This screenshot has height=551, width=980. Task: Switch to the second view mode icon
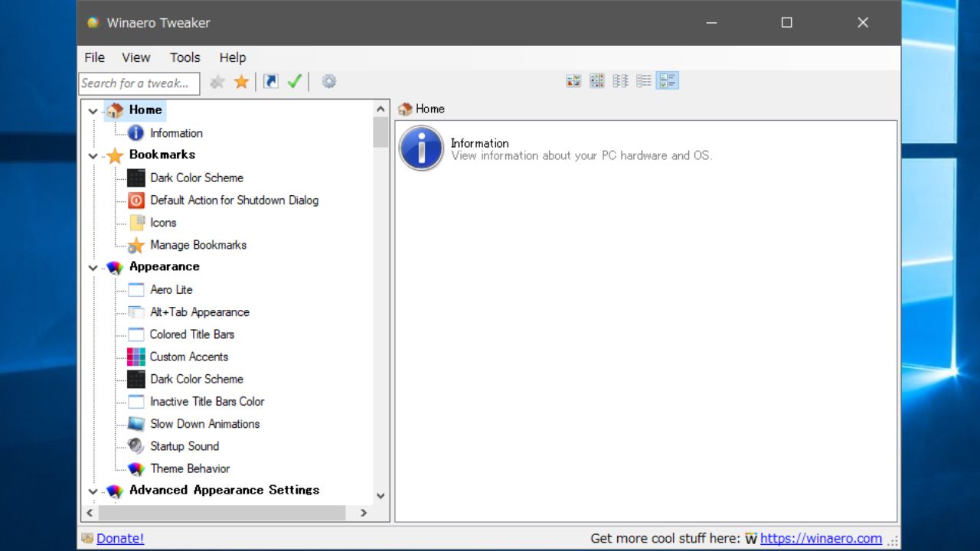coord(597,81)
